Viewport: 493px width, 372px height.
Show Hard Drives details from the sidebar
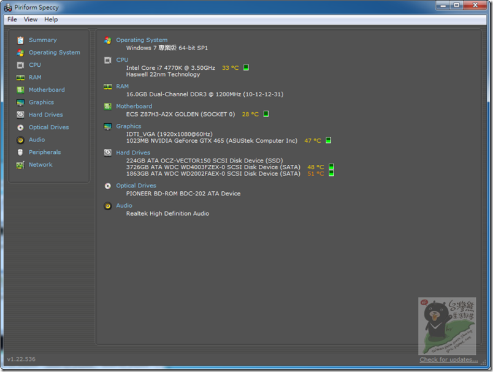46,115
